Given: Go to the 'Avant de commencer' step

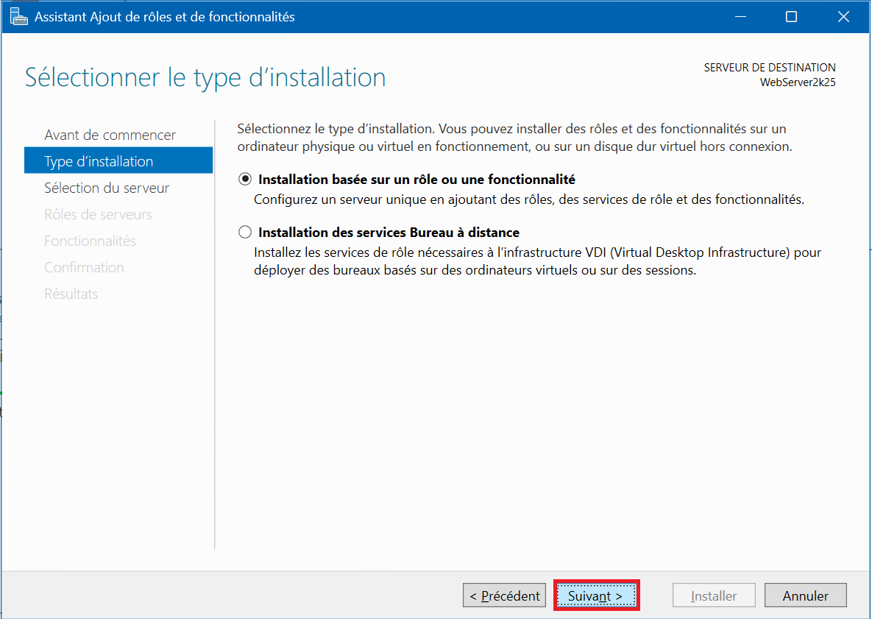Looking at the screenshot, I should pyautogui.click(x=110, y=135).
